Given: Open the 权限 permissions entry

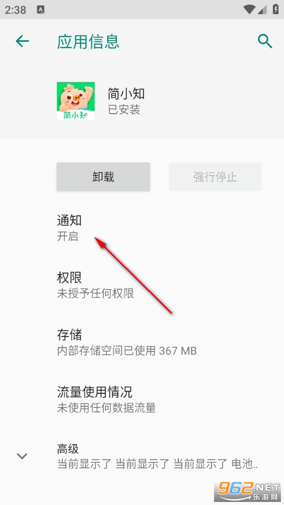Looking at the screenshot, I should [x=142, y=285].
